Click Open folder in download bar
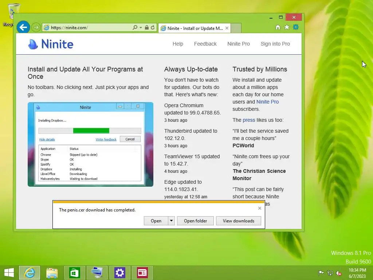Image resolution: width=373 pixels, height=280 pixels. coord(195,221)
